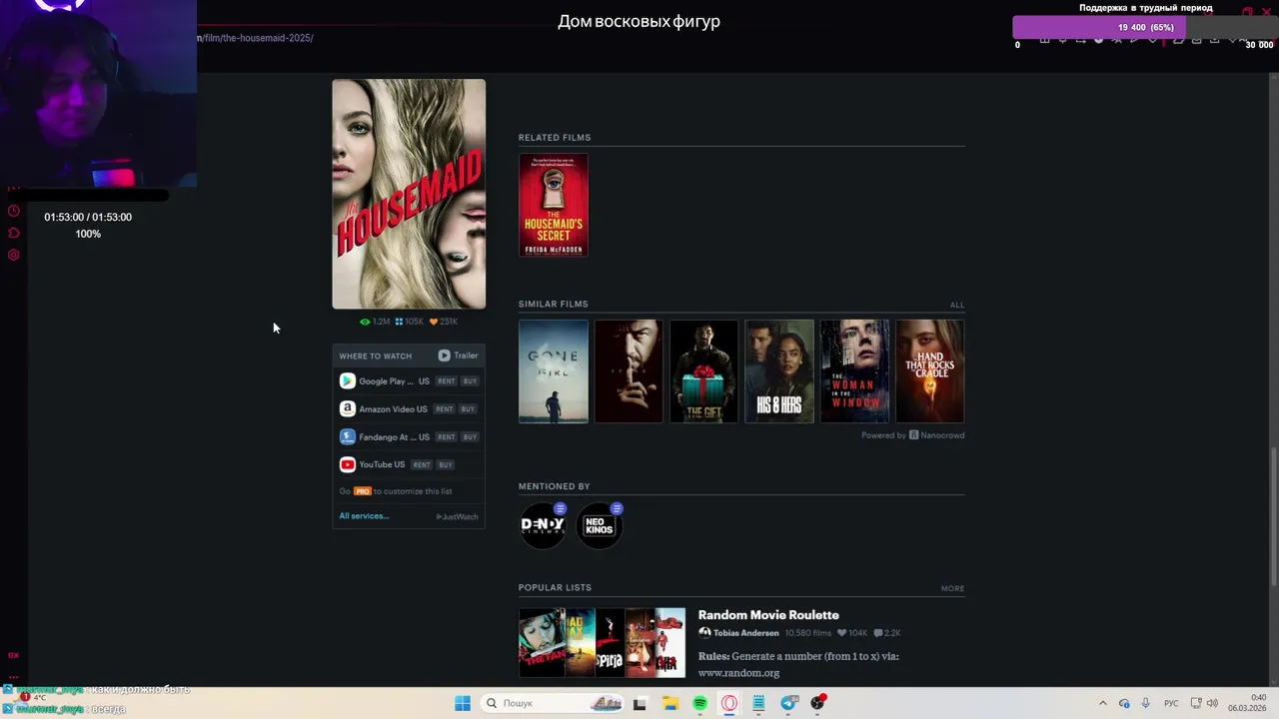Buy on Fandango At Home
Image resolution: width=1279 pixels, height=719 pixels.
coord(470,437)
